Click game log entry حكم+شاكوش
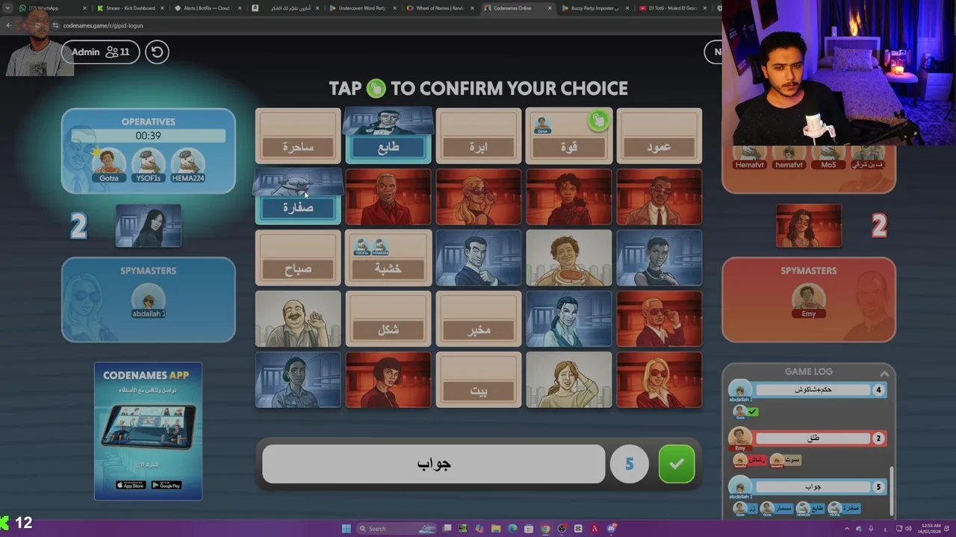 coord(813,389)
